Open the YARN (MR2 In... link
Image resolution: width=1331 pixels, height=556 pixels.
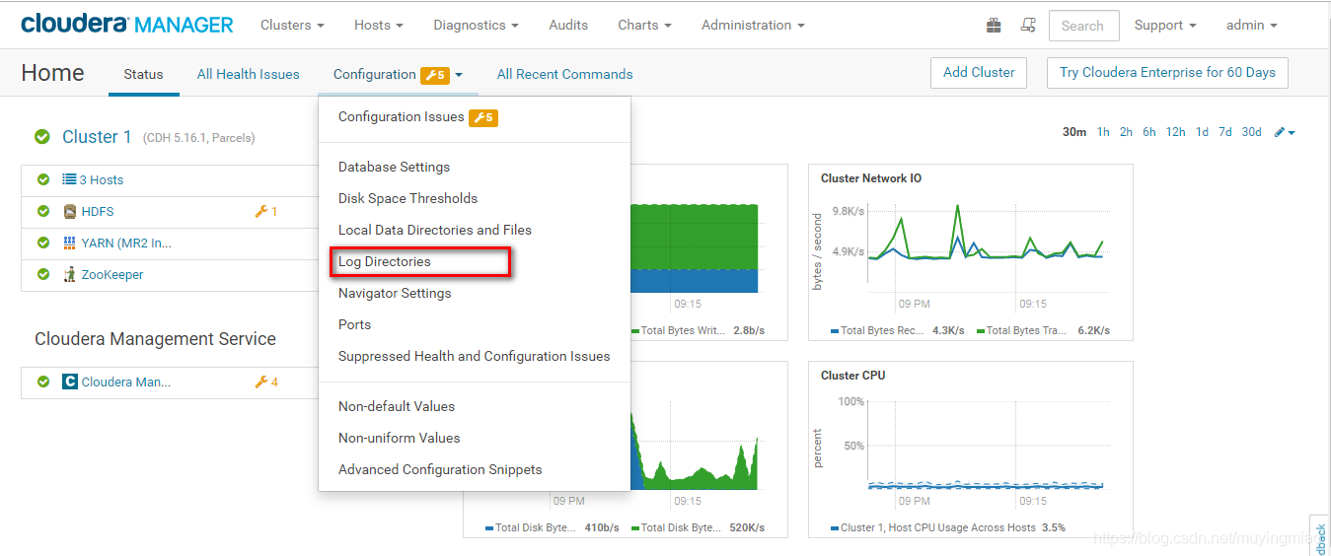tap(126, 243)
